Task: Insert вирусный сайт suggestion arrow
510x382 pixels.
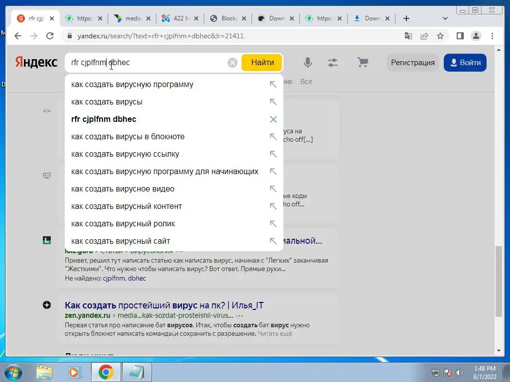Action: tap(273, 241)
